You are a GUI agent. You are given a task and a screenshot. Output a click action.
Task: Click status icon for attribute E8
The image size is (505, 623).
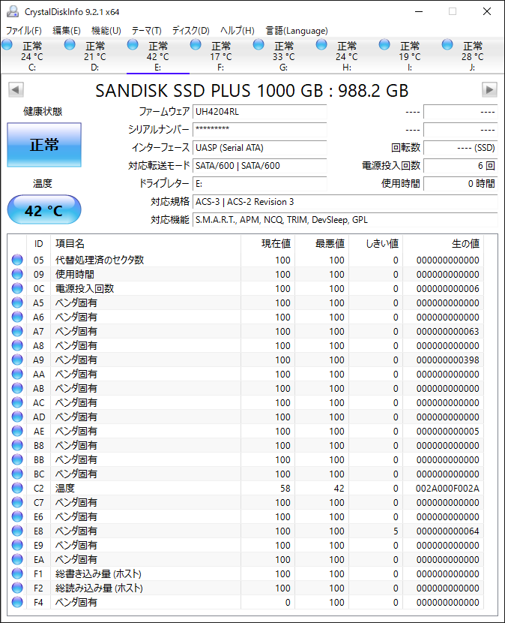click(17, 531)
